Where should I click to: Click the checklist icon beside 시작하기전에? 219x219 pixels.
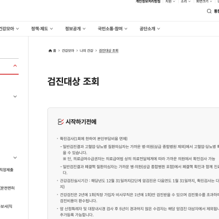pos(61,122)
